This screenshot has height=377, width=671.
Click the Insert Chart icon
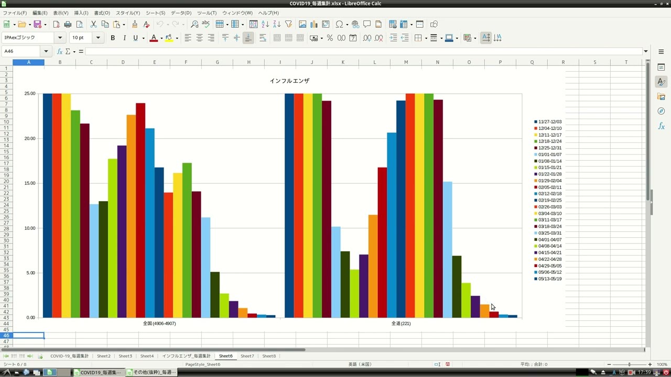[x=314, y=24]
